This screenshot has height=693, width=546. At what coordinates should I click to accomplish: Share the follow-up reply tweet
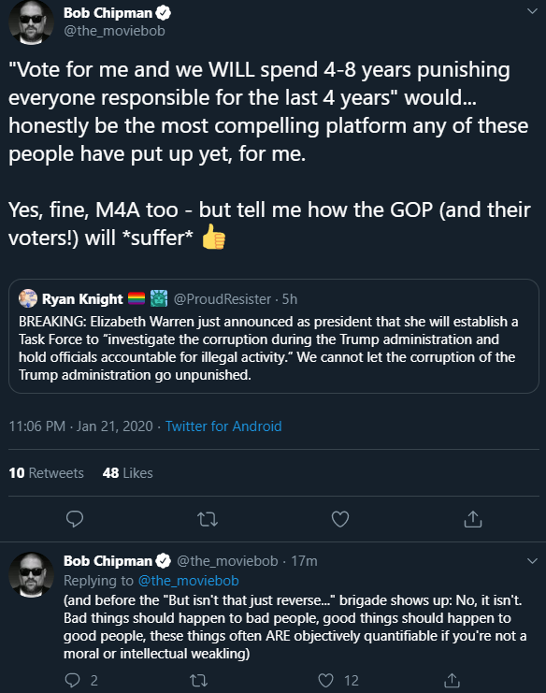click(x=452, y=680)
